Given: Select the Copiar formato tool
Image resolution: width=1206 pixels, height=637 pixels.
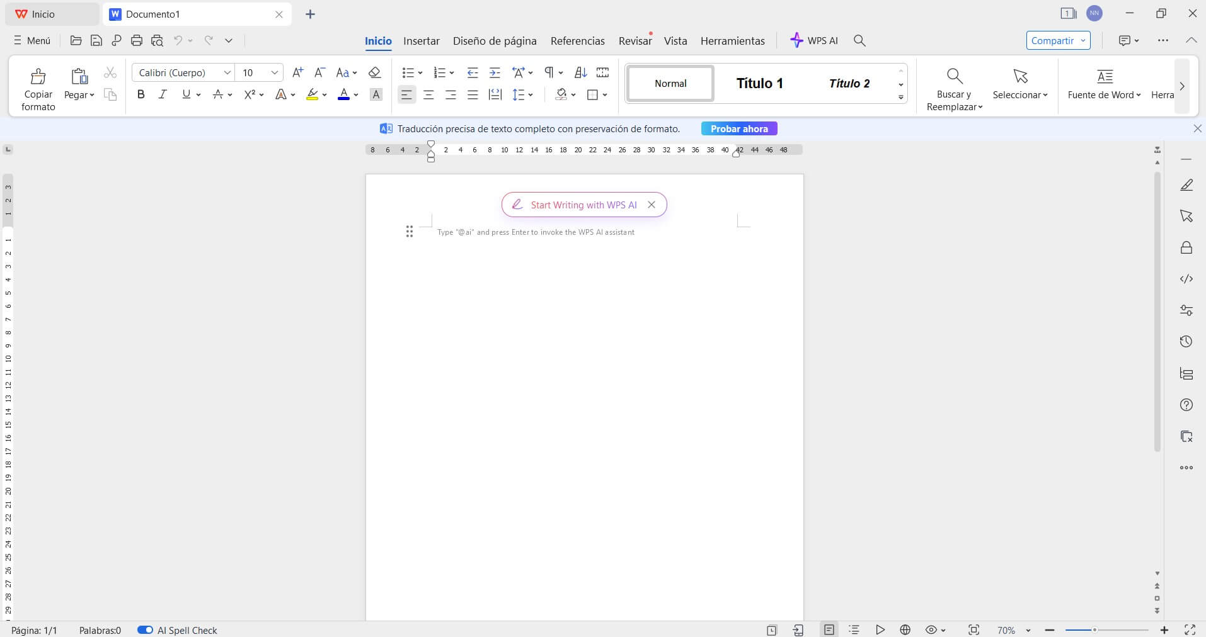Looking at the screenshot, I should [38, 86].
